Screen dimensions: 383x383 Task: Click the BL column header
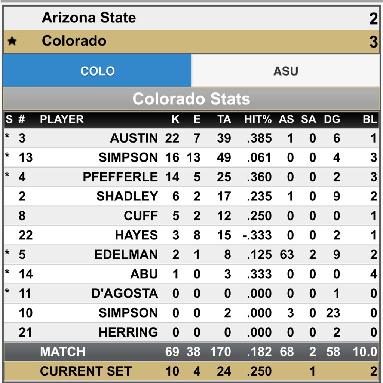click(x=370, y=119)
